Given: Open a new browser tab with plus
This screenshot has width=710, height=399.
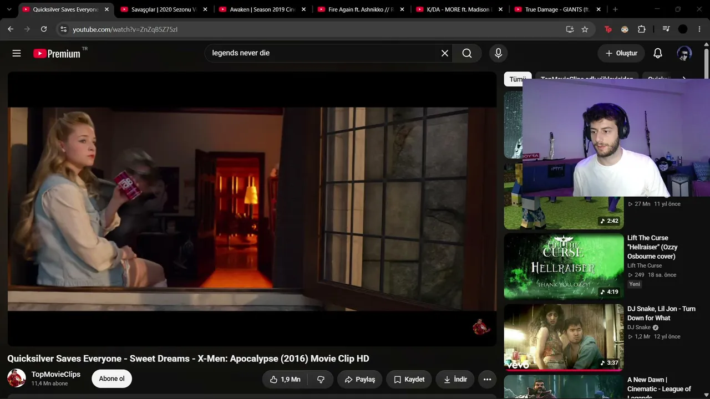Looking at the screenshot, I should click(x=615, y=9).
